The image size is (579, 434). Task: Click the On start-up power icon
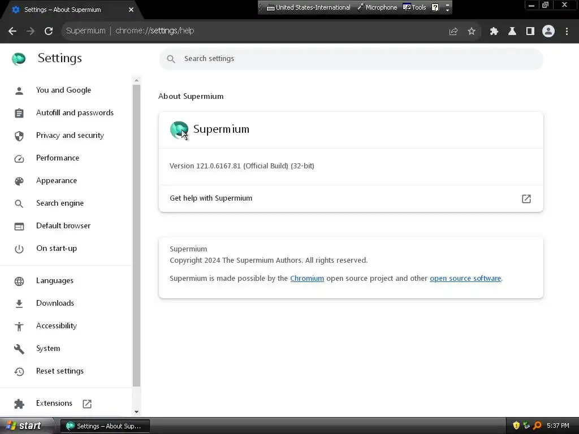[19, 249]
